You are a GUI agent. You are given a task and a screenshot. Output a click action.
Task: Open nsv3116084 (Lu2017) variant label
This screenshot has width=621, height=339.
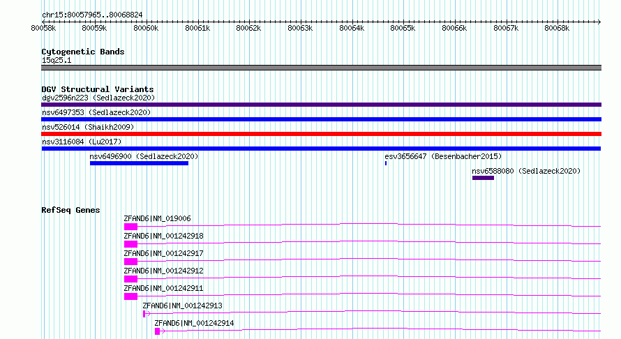82,142
